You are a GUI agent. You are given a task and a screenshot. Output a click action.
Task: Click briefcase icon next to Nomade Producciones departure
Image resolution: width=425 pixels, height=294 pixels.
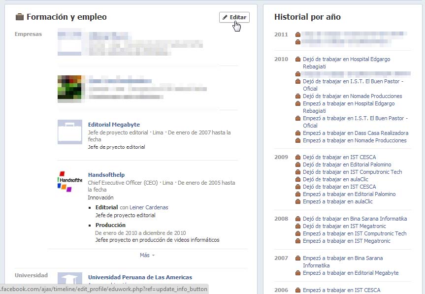pos(298,97)
